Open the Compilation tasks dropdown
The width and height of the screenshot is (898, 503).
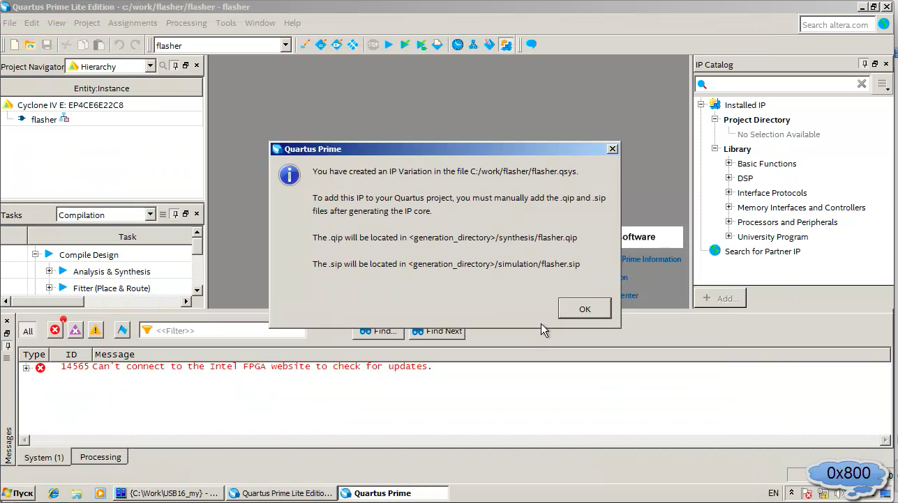tap(150, 215)
